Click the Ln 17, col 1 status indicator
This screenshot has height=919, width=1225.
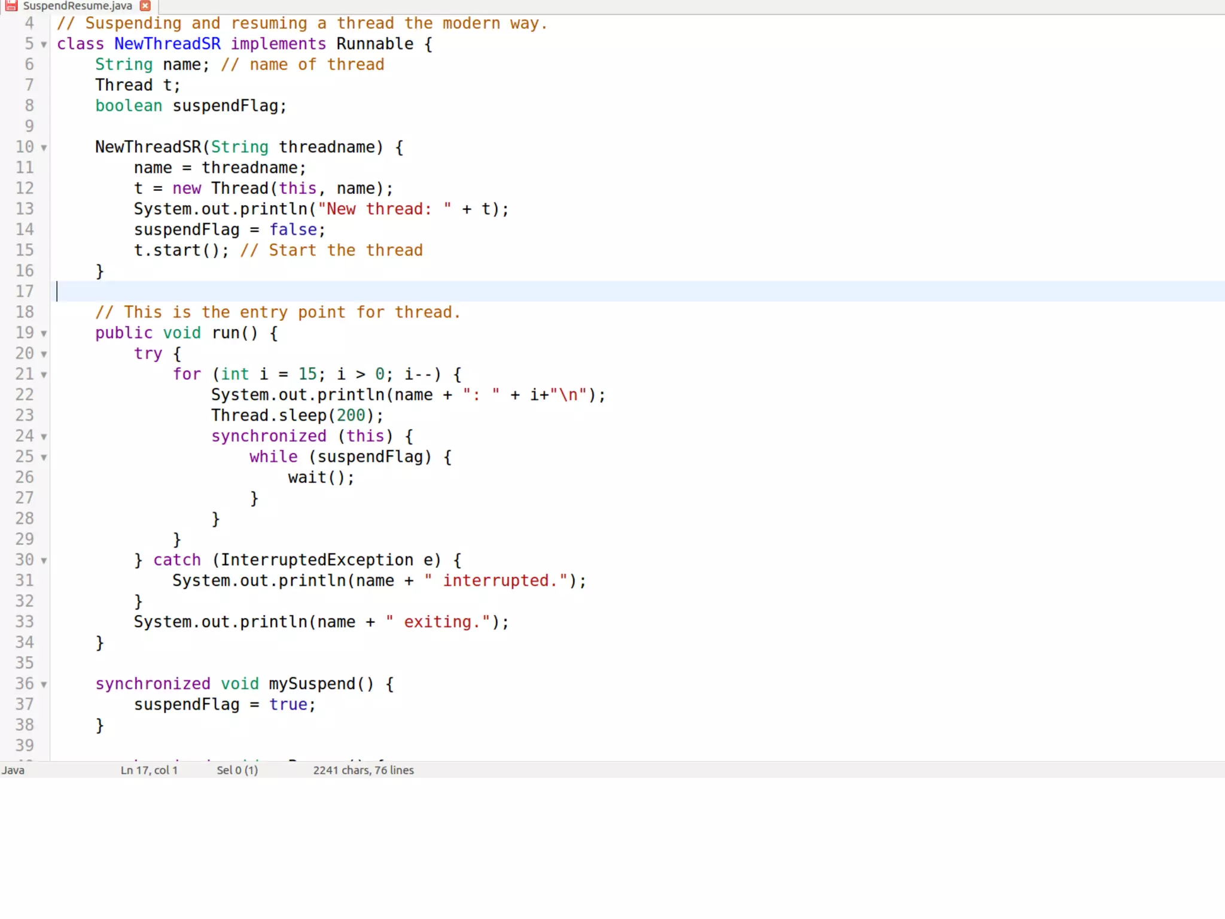coord(149,770)
